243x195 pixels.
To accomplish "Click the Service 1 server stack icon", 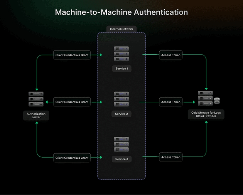I will tap(121, 54).
